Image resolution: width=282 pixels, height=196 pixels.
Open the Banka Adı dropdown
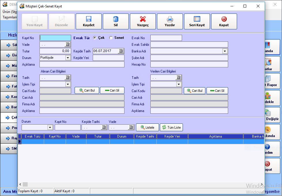225,51
